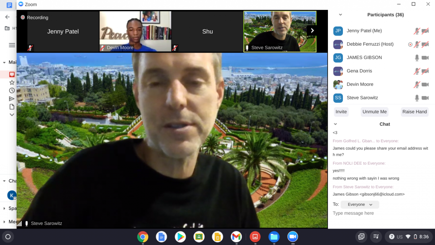Open the system status tray showing 8:36
Screen dimensions: 435x245
click(408, 236)
